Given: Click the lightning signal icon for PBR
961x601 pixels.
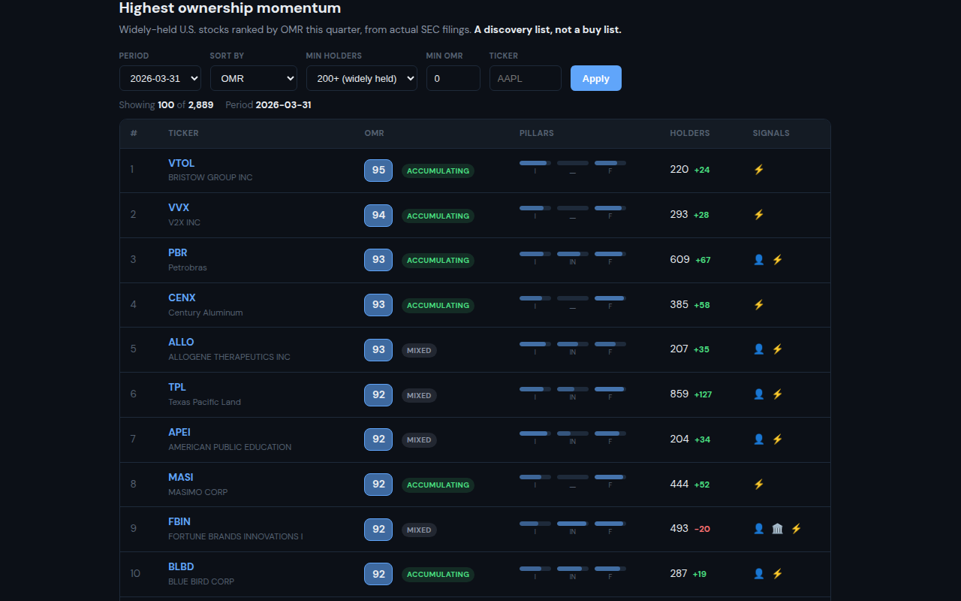Looking at the screenshot, I should click(x=777, y=259).
